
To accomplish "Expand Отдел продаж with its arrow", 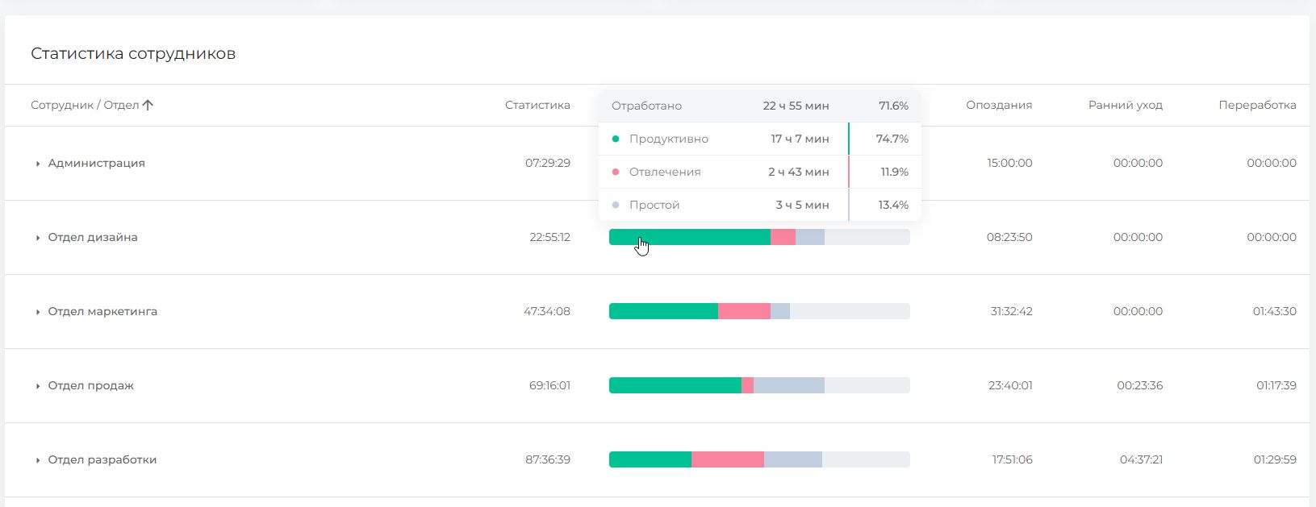I will point(38,386).
